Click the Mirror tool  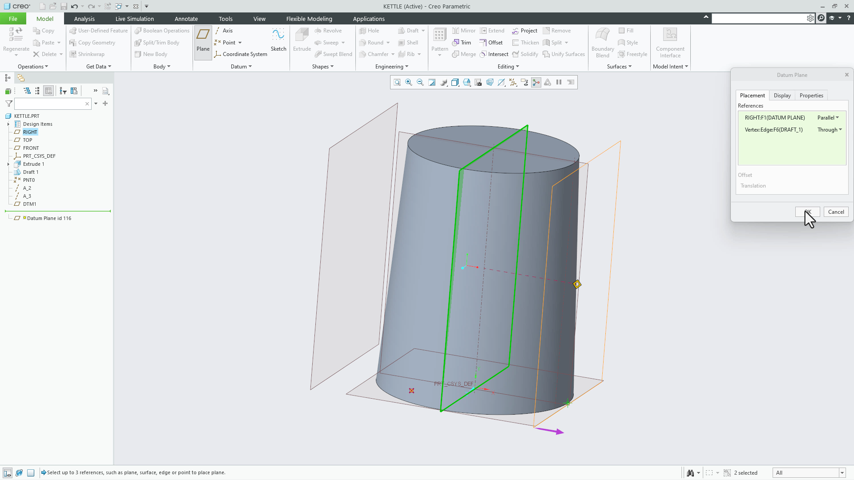pos(464,31)
